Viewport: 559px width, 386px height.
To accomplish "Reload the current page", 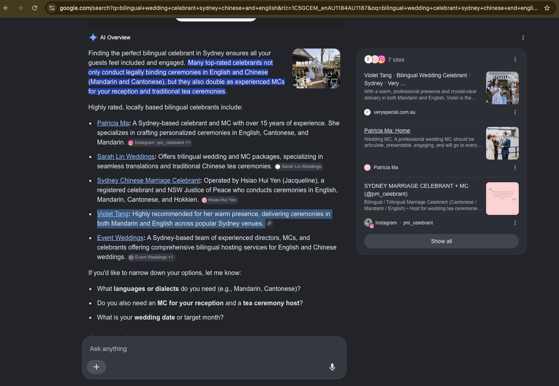I will tap(35, 8).
